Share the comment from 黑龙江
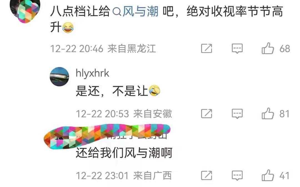The width and height of the screenshot is (300, 187). (207, 48)
